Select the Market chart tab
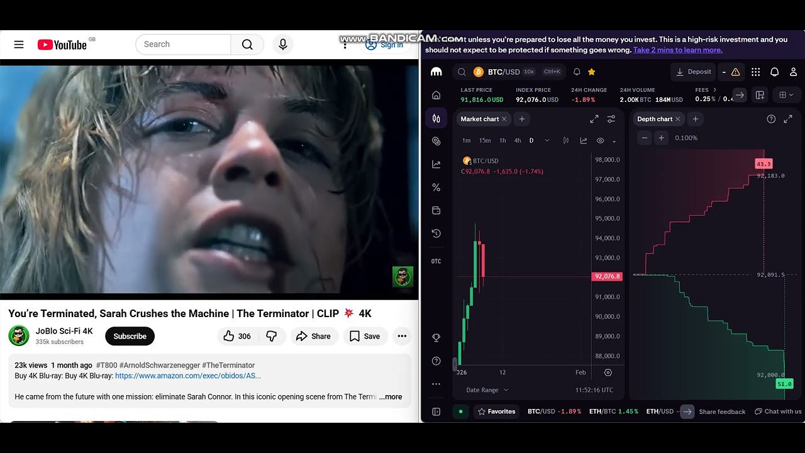 tap(479, 119)
